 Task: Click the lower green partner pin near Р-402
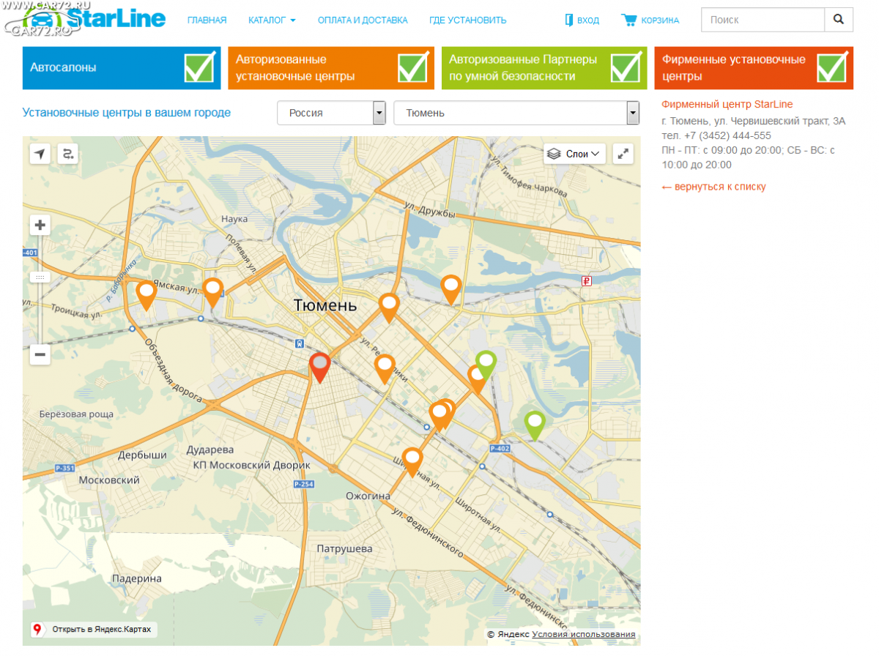click(x=535, y=425)
